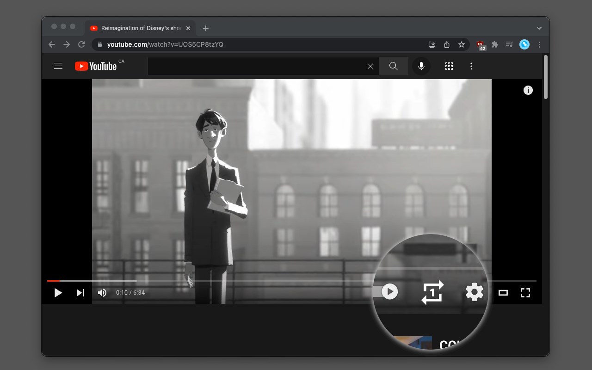Run search with magnifier button

pos(394,66)
